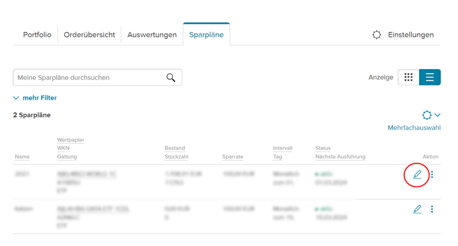The image size is (458, 246).
Task: Open the Portfolio tab
Action: tap(37, 35)
